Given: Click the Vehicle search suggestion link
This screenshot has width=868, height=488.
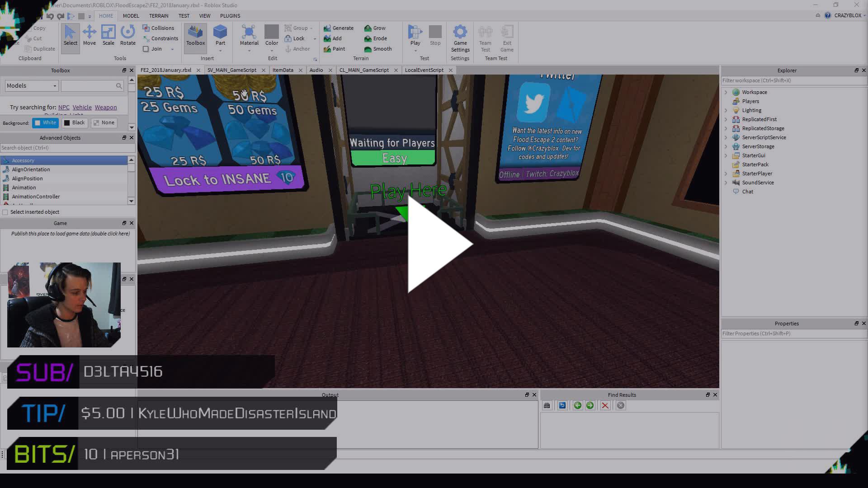Looking at the screenshot, I should click(x=82, y=108).
